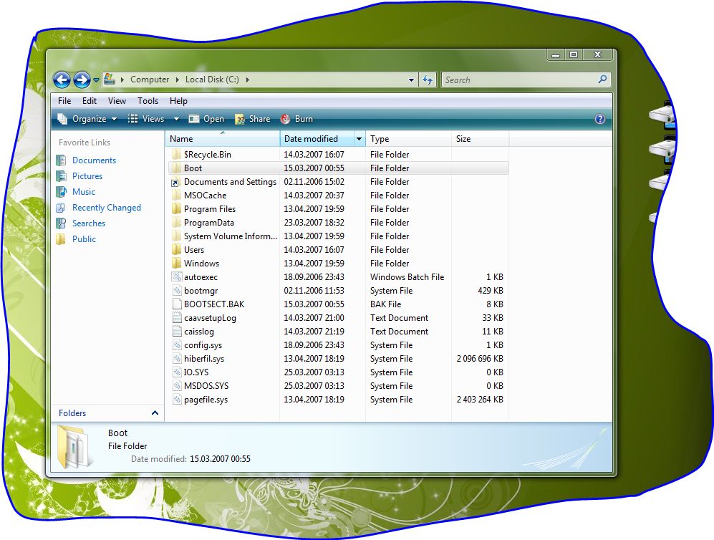Select the ProgramData folder icon
Viewport: 714px width, 540px height.
(177, 223)
